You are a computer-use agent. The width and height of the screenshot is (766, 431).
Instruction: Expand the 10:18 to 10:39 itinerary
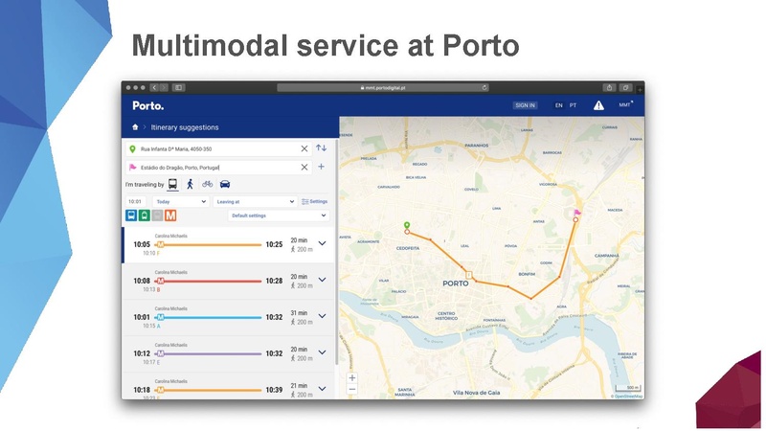[322, 389]
